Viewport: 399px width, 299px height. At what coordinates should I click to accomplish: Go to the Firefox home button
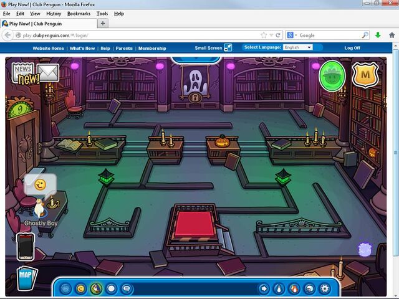pos(392,35)
